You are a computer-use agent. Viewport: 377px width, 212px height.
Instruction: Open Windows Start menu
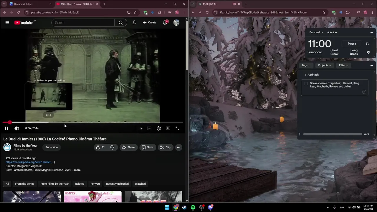(167, 207)
